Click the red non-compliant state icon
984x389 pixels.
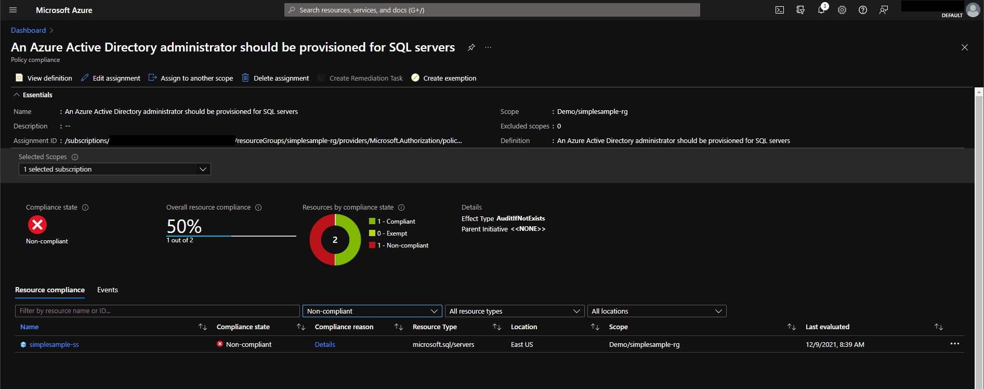(x=37, y=225)
